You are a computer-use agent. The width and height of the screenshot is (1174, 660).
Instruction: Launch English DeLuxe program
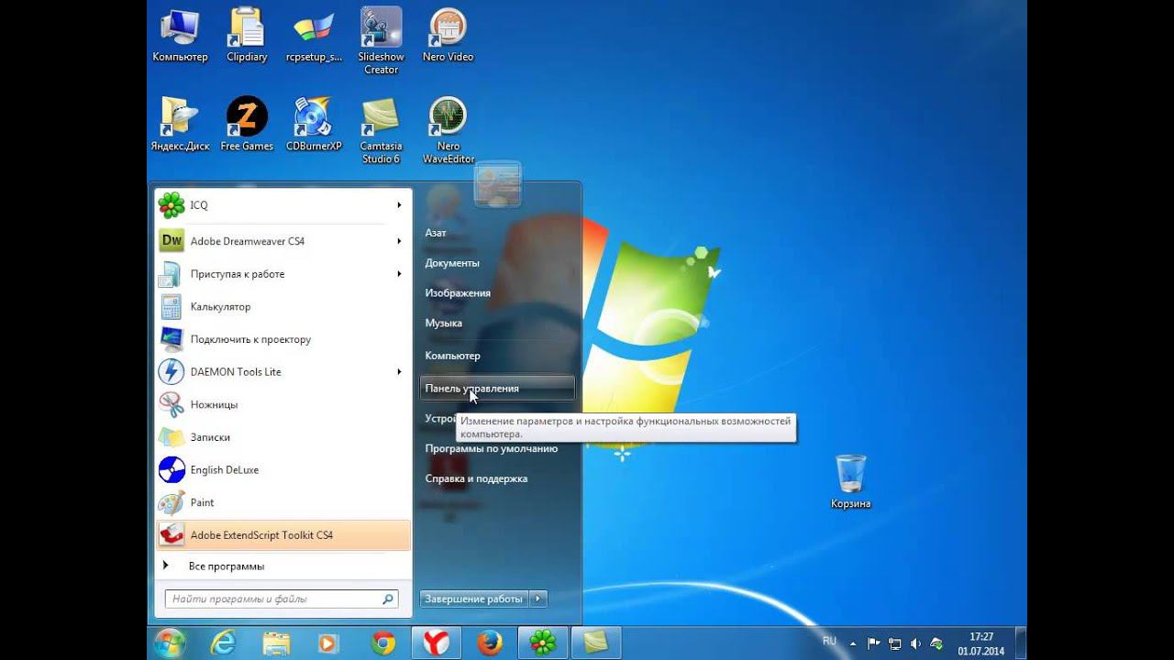pyautogui.click(x=283, y=470)
